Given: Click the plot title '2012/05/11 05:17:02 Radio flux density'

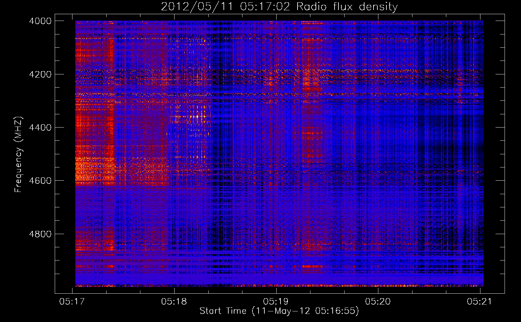Looking at the screenshot, I should click(279, 6).
